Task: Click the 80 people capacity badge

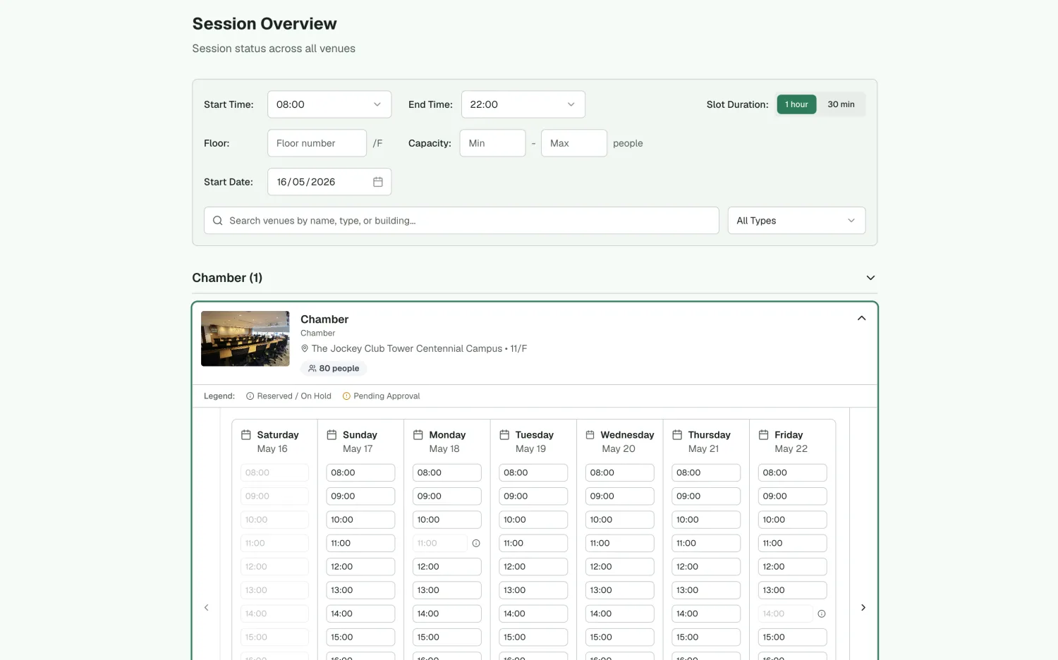Action: [x=334, y=368]
